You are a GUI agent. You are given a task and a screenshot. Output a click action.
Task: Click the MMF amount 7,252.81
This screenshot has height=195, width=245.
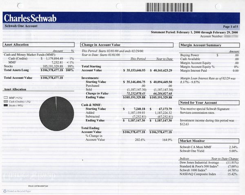57,62
